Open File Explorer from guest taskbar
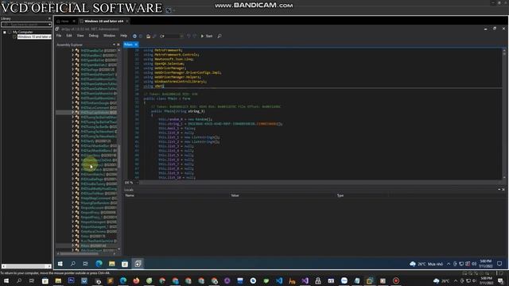This screenshot has width=509, height=286. [112, 264]
